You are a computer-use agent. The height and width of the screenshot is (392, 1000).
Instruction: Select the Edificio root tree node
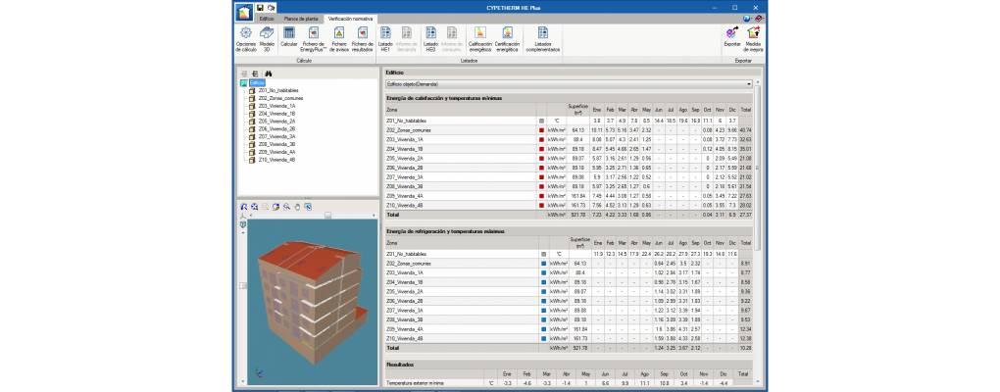pyautogui.click(x=257, y=83)
